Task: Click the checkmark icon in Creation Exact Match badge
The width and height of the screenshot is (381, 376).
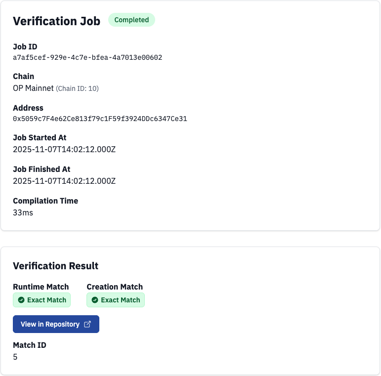Action: tap(95, 300)
